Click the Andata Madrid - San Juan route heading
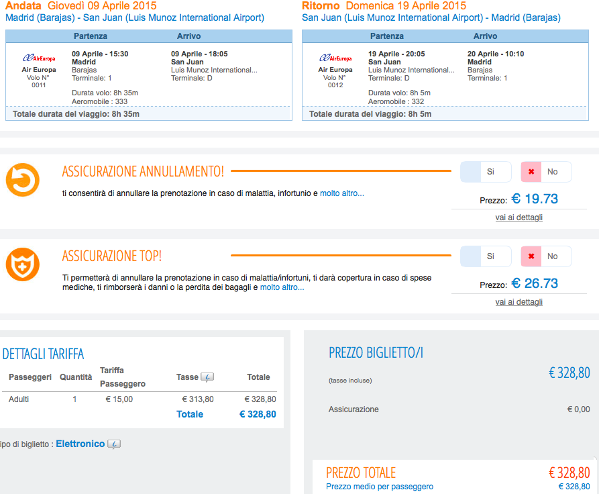 coord(135,17)
